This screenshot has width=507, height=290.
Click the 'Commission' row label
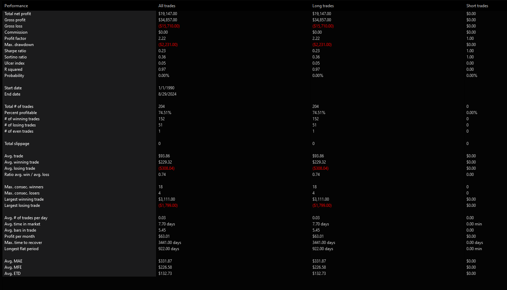pos(16,32)
